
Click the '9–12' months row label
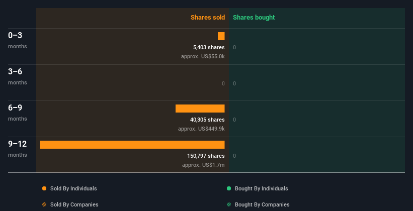[x=18, y=144]
